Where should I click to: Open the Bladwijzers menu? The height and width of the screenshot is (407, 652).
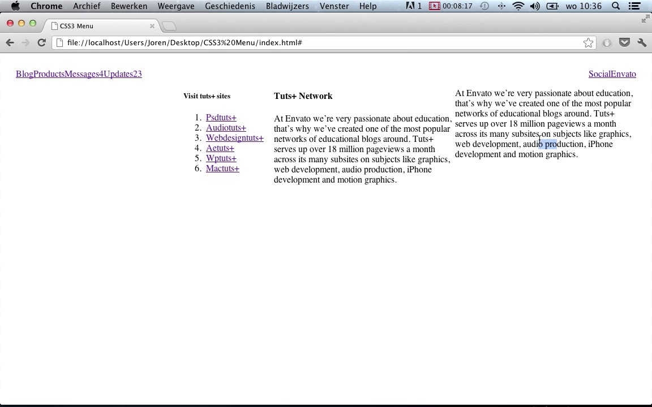pos(288,6)
